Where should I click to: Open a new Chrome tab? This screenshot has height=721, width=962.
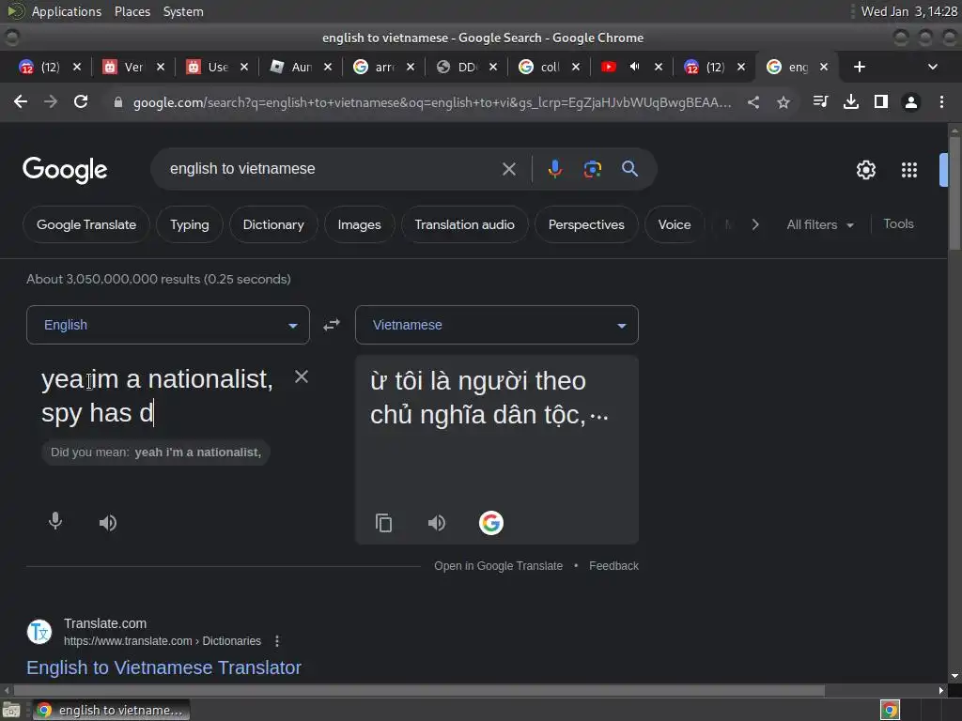860,67
